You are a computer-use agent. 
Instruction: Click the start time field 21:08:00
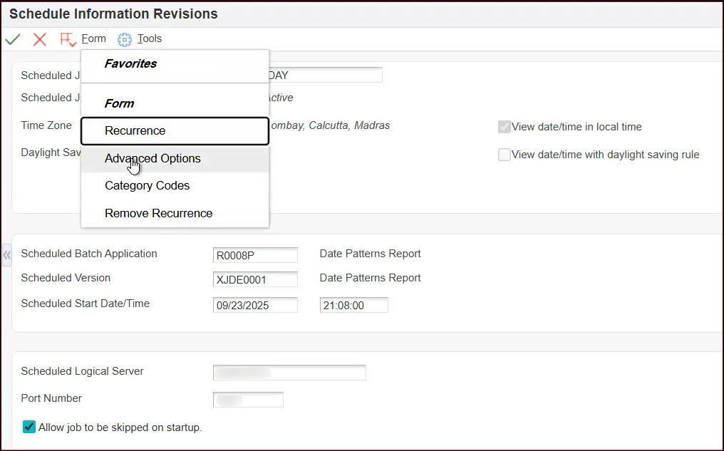353,305
